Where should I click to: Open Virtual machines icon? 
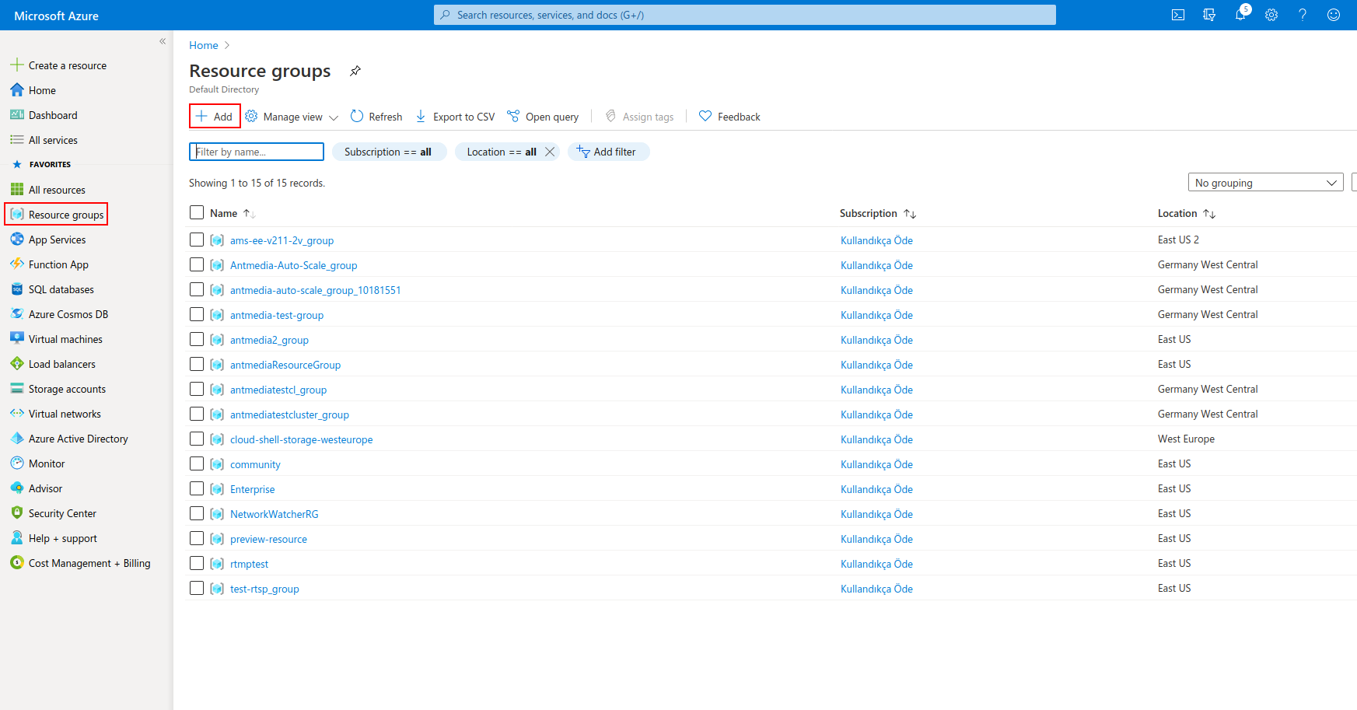click(x=17, y=339)
